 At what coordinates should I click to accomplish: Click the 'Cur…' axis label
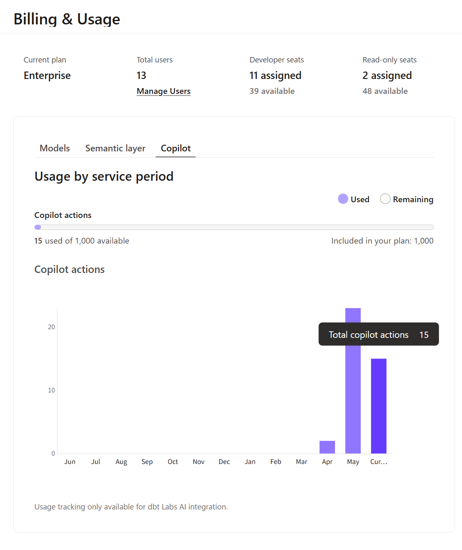(378, 462)
